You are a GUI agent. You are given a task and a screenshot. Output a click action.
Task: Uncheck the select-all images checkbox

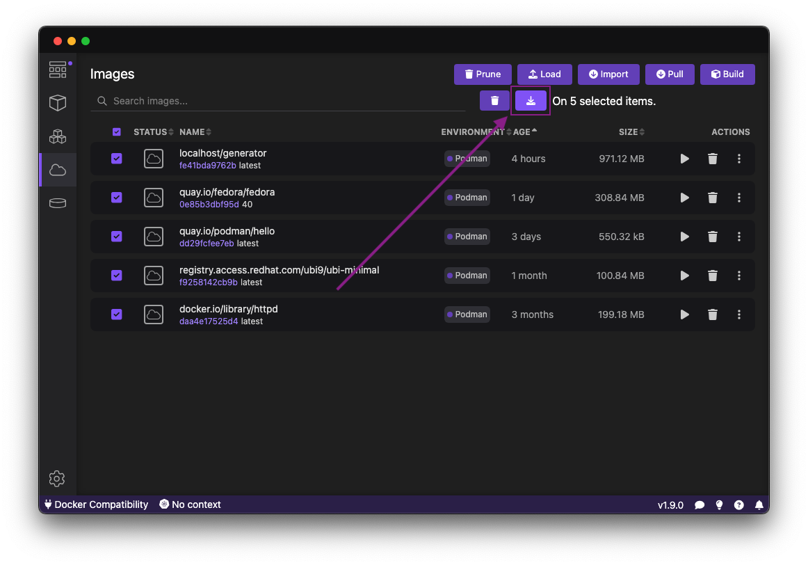point(116,132)
